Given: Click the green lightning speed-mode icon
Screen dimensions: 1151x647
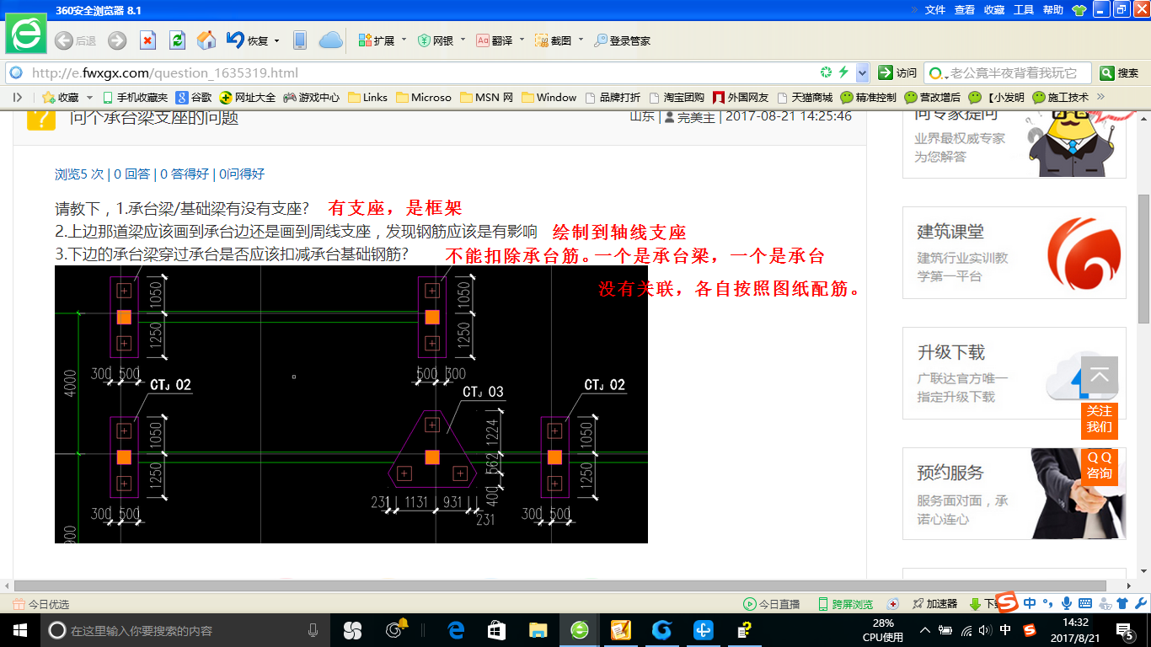Looking at the screenshot, I should [843, 72].
